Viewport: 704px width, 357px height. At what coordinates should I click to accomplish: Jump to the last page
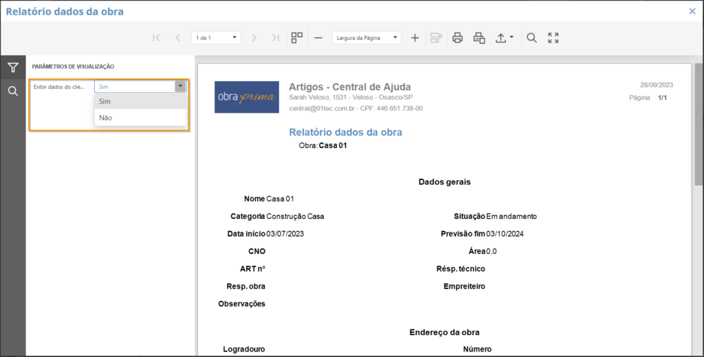click(276, 38)
